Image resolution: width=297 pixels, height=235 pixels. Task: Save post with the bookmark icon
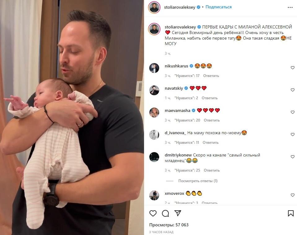pos(290,213)
